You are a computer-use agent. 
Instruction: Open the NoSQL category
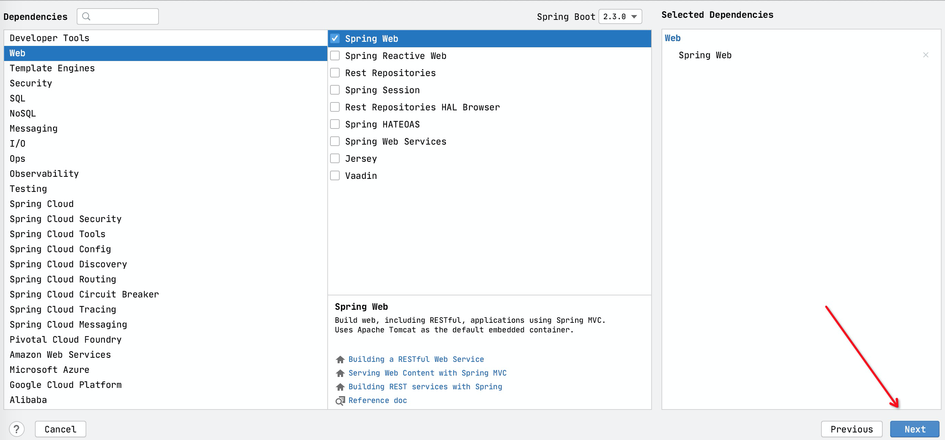coord(165,113)
